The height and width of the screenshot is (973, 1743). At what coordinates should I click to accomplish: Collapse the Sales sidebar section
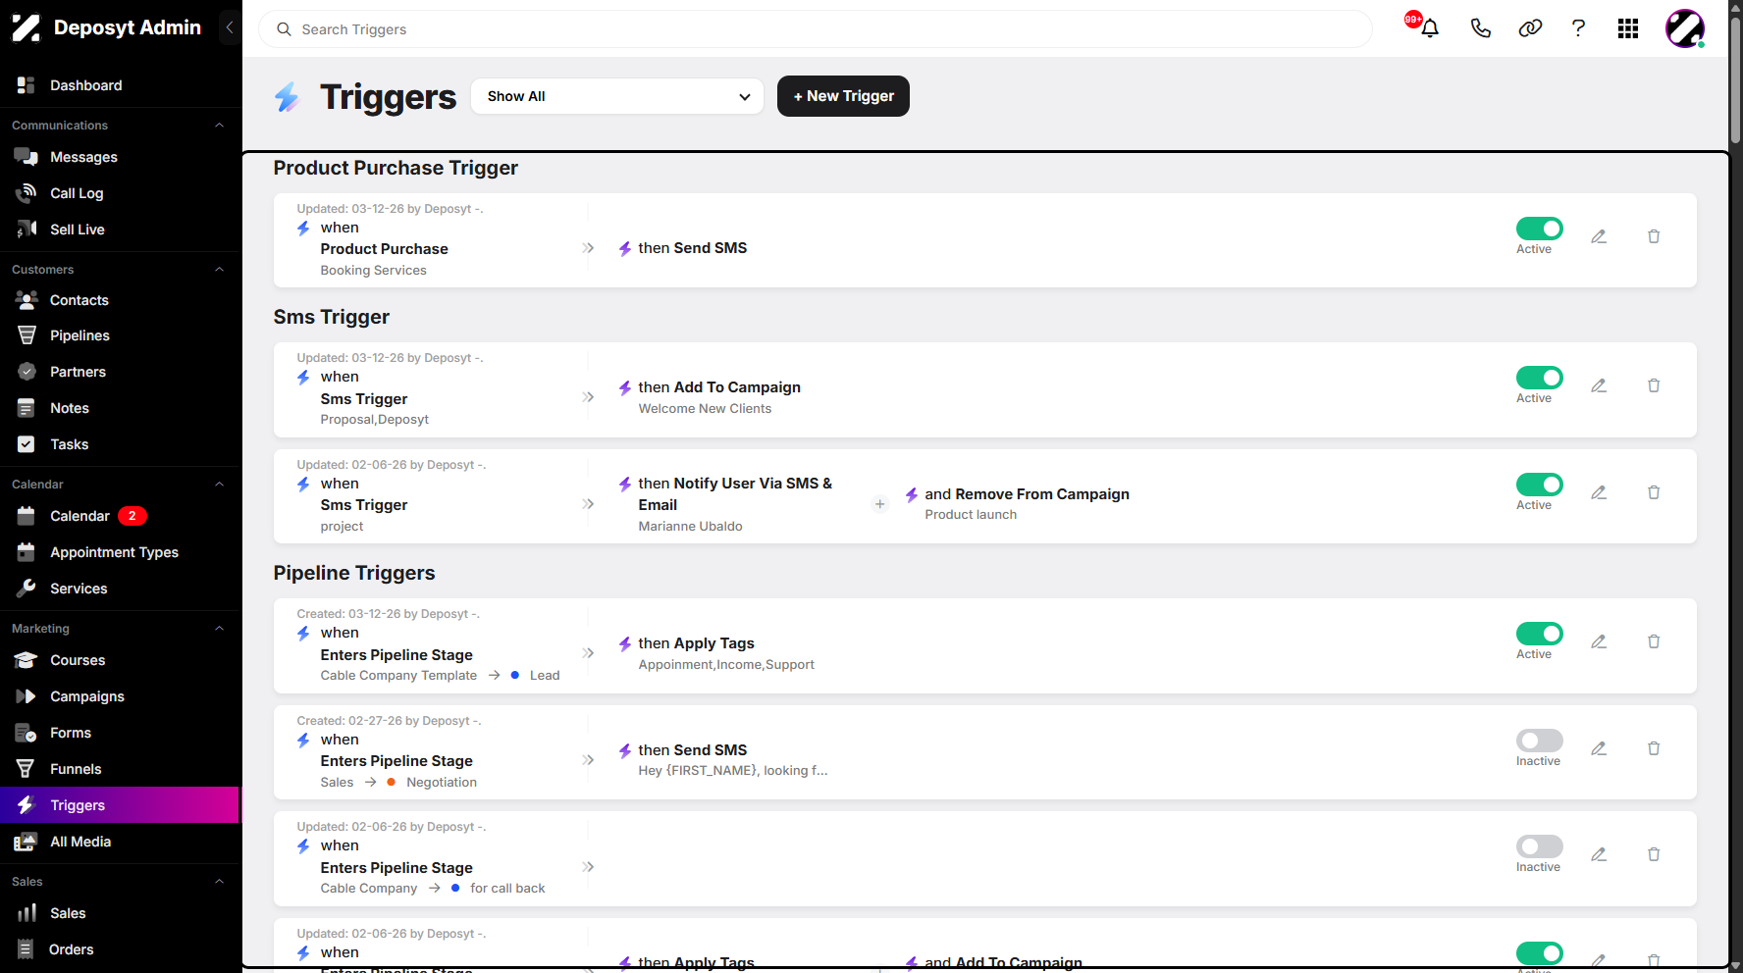(x=220, y=882)
